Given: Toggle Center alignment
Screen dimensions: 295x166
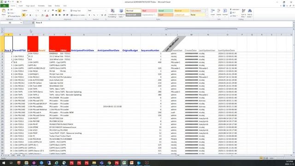Looking at the screenshot, I should click(x=56, y=15).
